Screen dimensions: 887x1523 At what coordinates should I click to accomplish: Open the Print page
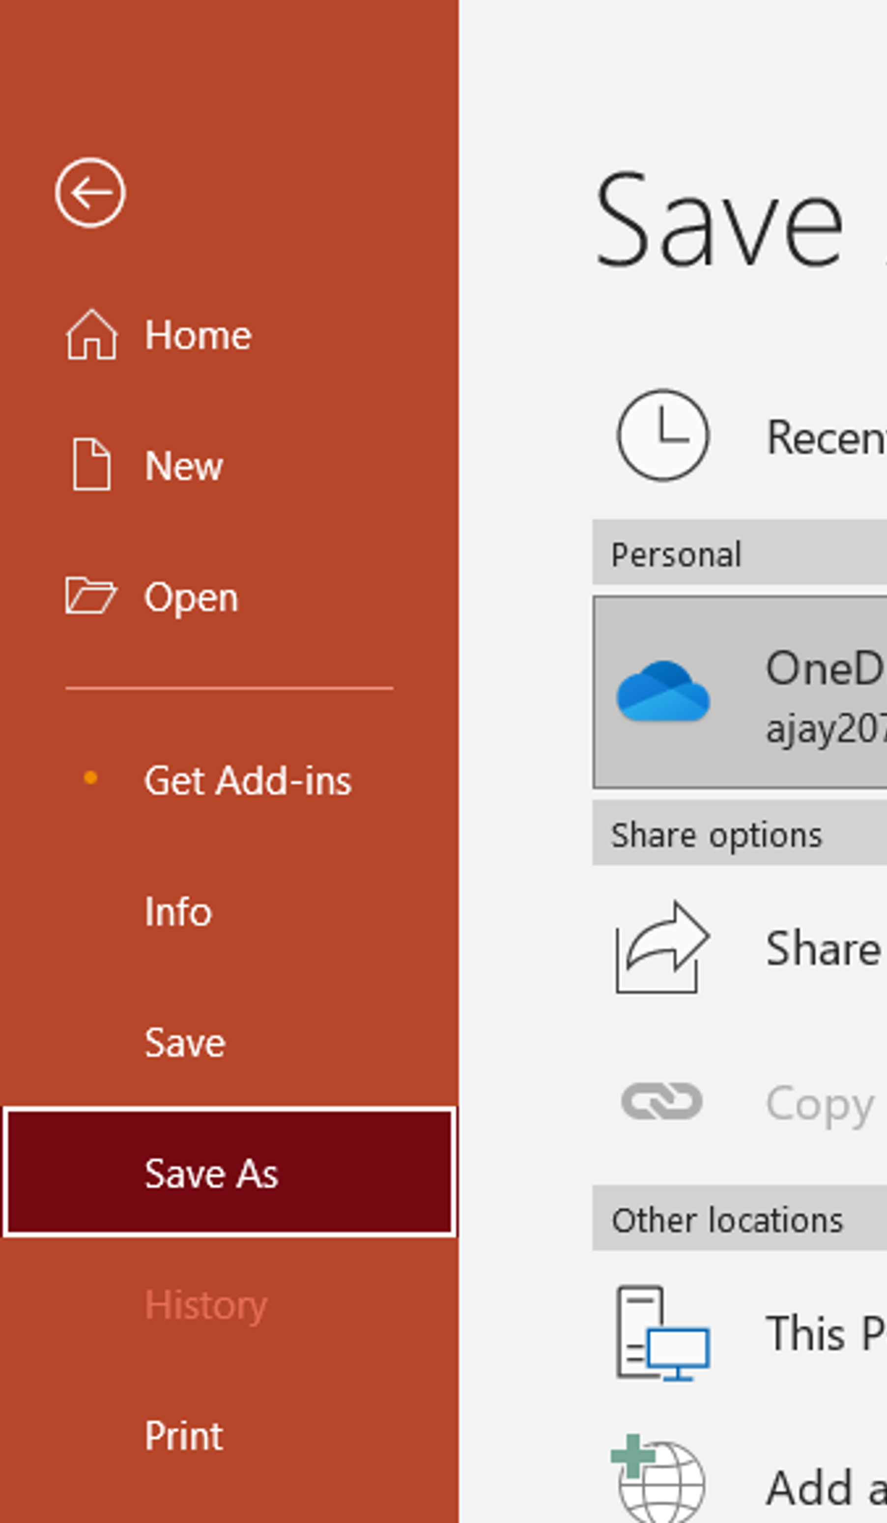(184, 1436)
